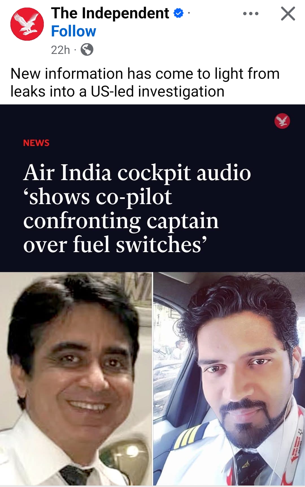The width and height of the screenshot is (305, 487).
Task: Open the three-dot post options menu
Action: (251, 14)
